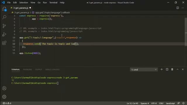
Task: Minimize the Visual Studio Code window
Action: 168,3
